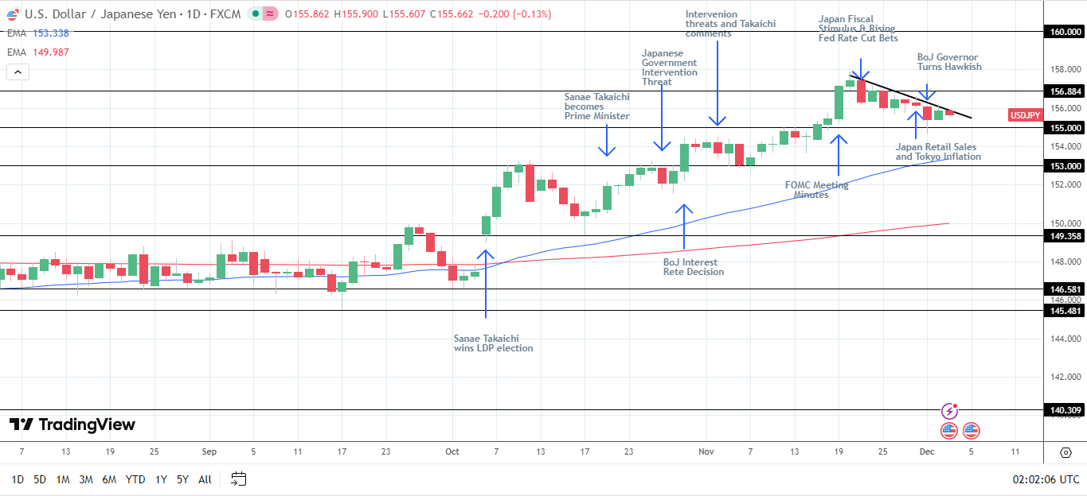Select the 5Y time range
The height and width of the screenshot is (496, 1087).
pyautogui.click(x=182, y=480)
